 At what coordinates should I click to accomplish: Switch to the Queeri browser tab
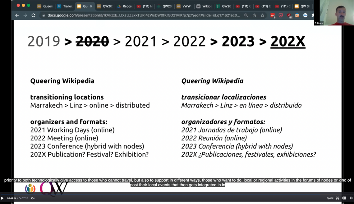pos(45,6)
